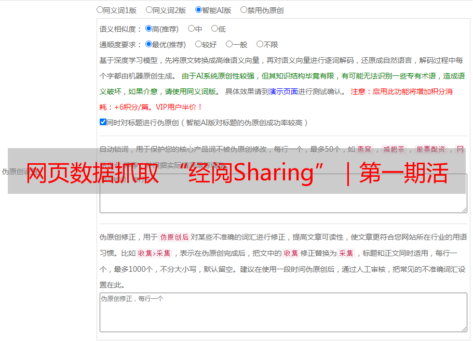This screenshot has height=342, width=473.
Task: Click the red text VIP用户半价！
Action: point(179,107)
